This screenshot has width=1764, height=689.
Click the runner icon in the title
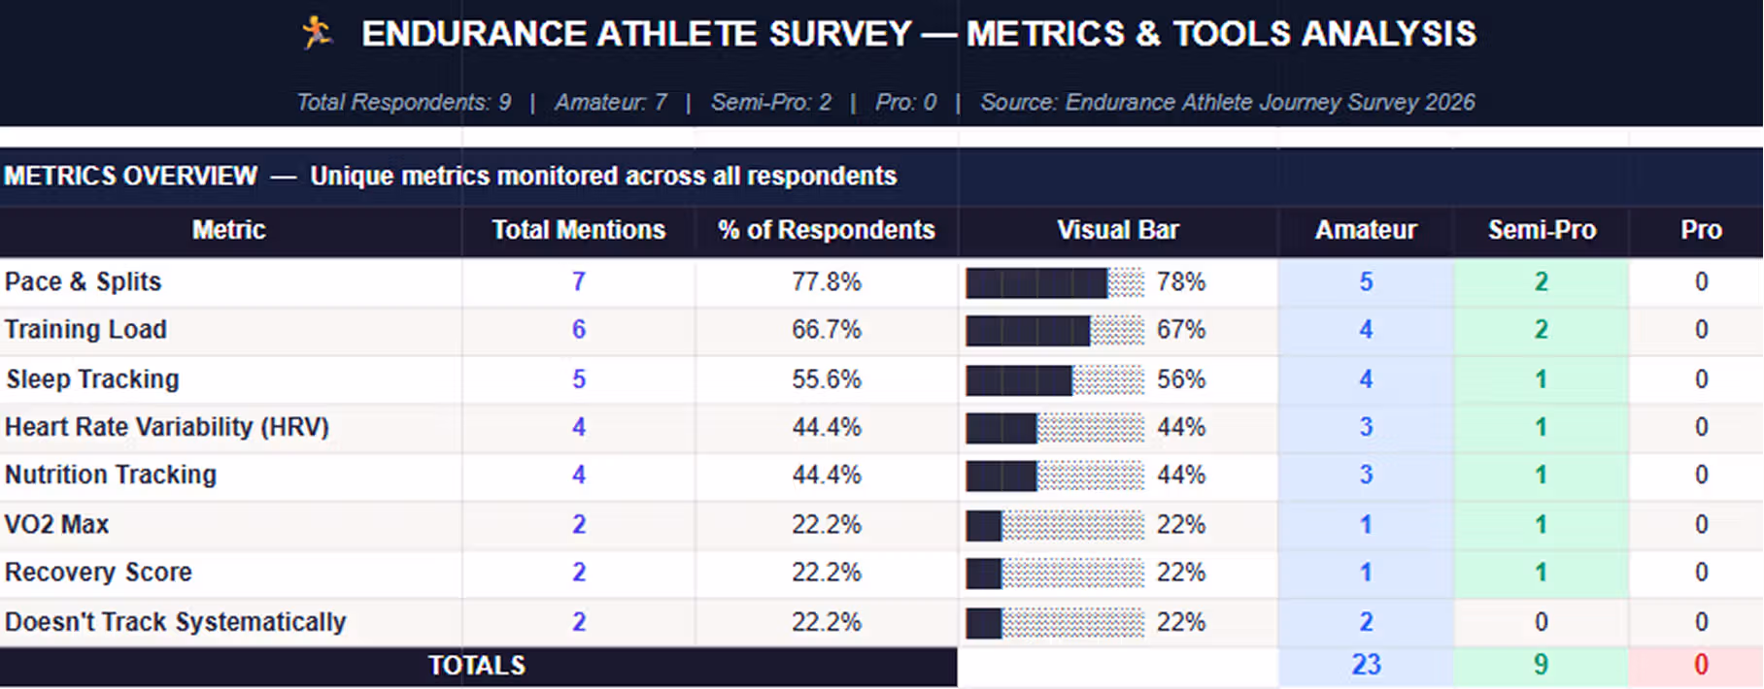coord(317,33)
